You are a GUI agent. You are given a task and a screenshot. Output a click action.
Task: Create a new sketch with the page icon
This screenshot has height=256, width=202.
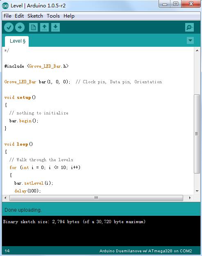tap(33, 27)
